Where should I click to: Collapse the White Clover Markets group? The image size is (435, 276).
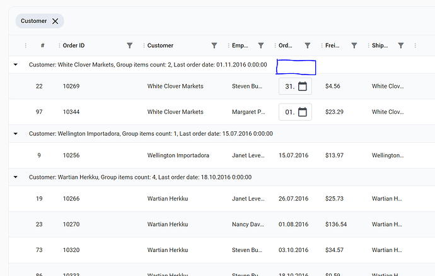coord(16,64)
